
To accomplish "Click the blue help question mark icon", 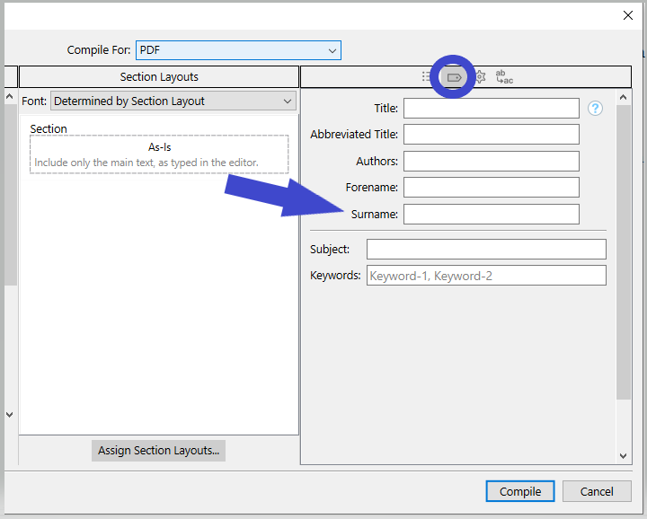I will coord(595,109).
